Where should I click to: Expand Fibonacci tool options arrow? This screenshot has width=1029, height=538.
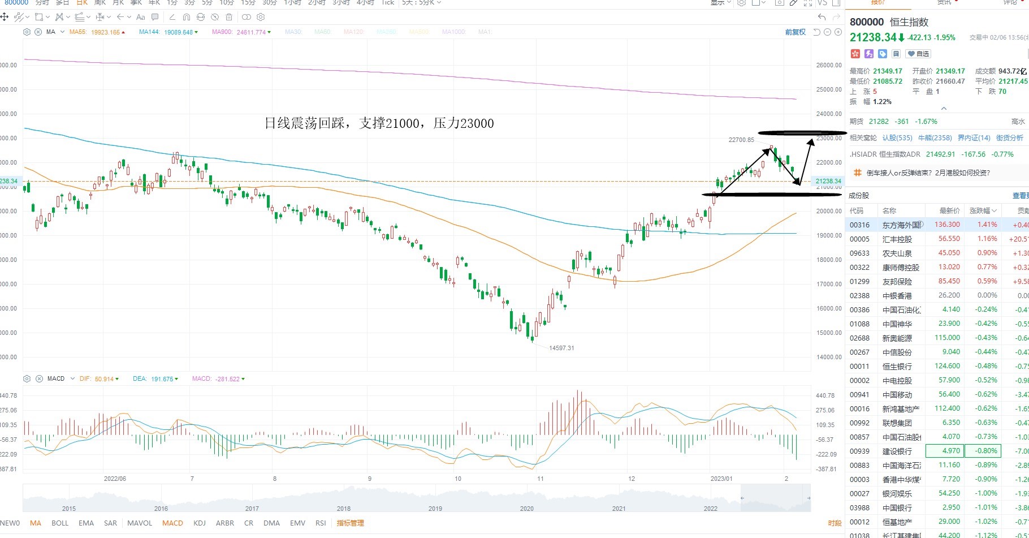pyautogui.click(x=88, y=18)
